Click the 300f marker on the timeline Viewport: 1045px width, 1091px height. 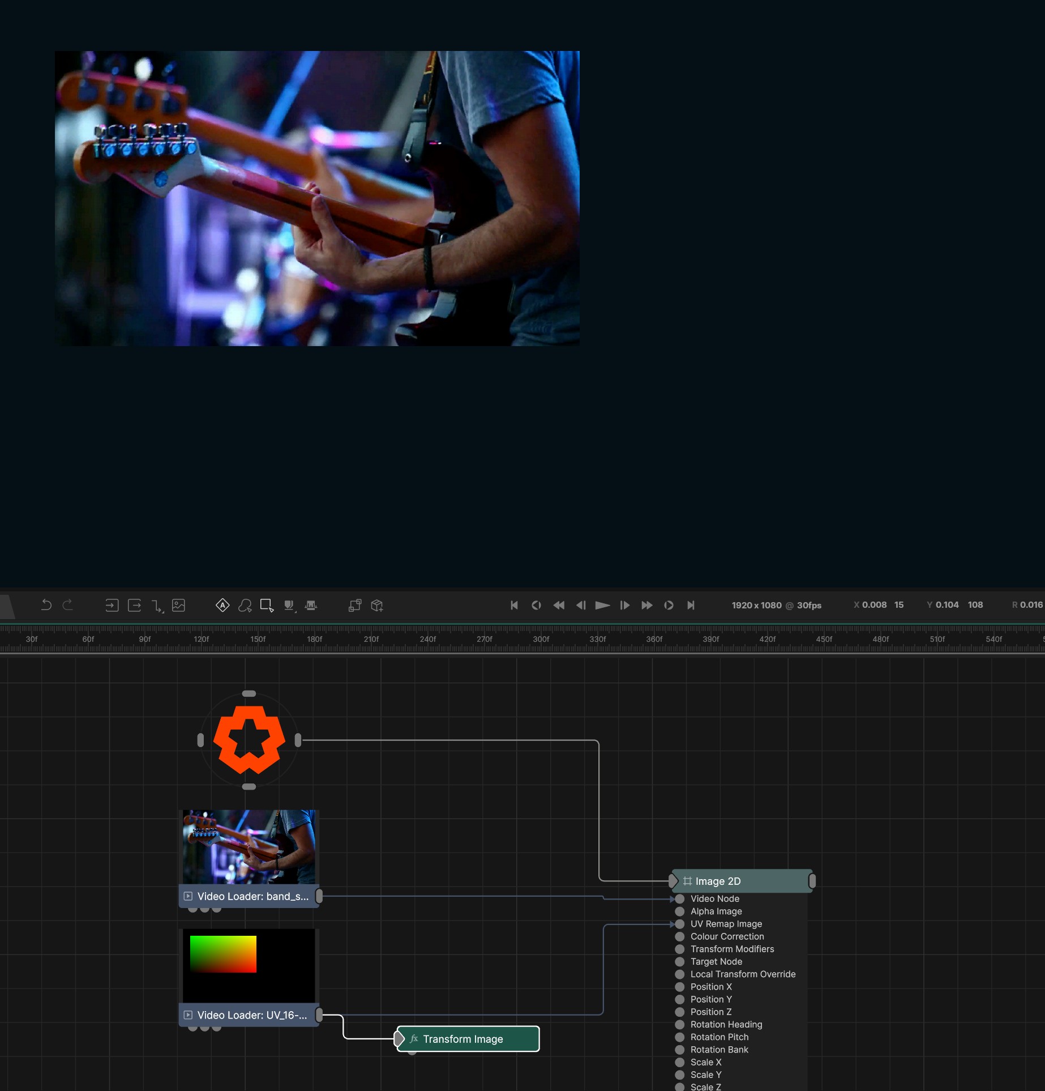541,639
